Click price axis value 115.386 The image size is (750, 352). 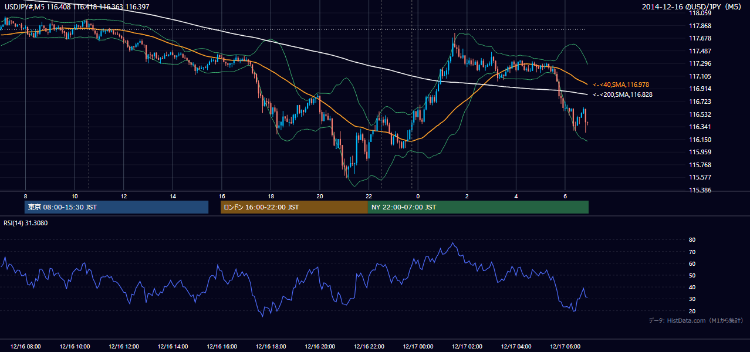click(x=700, y=190)
